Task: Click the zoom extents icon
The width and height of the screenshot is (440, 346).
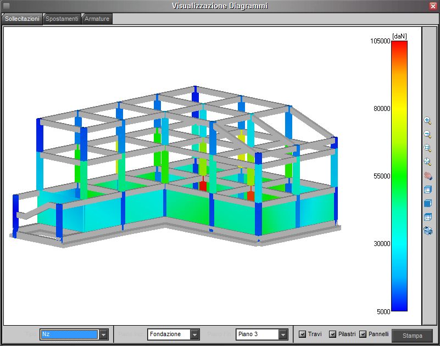Action: coord(428,162)
